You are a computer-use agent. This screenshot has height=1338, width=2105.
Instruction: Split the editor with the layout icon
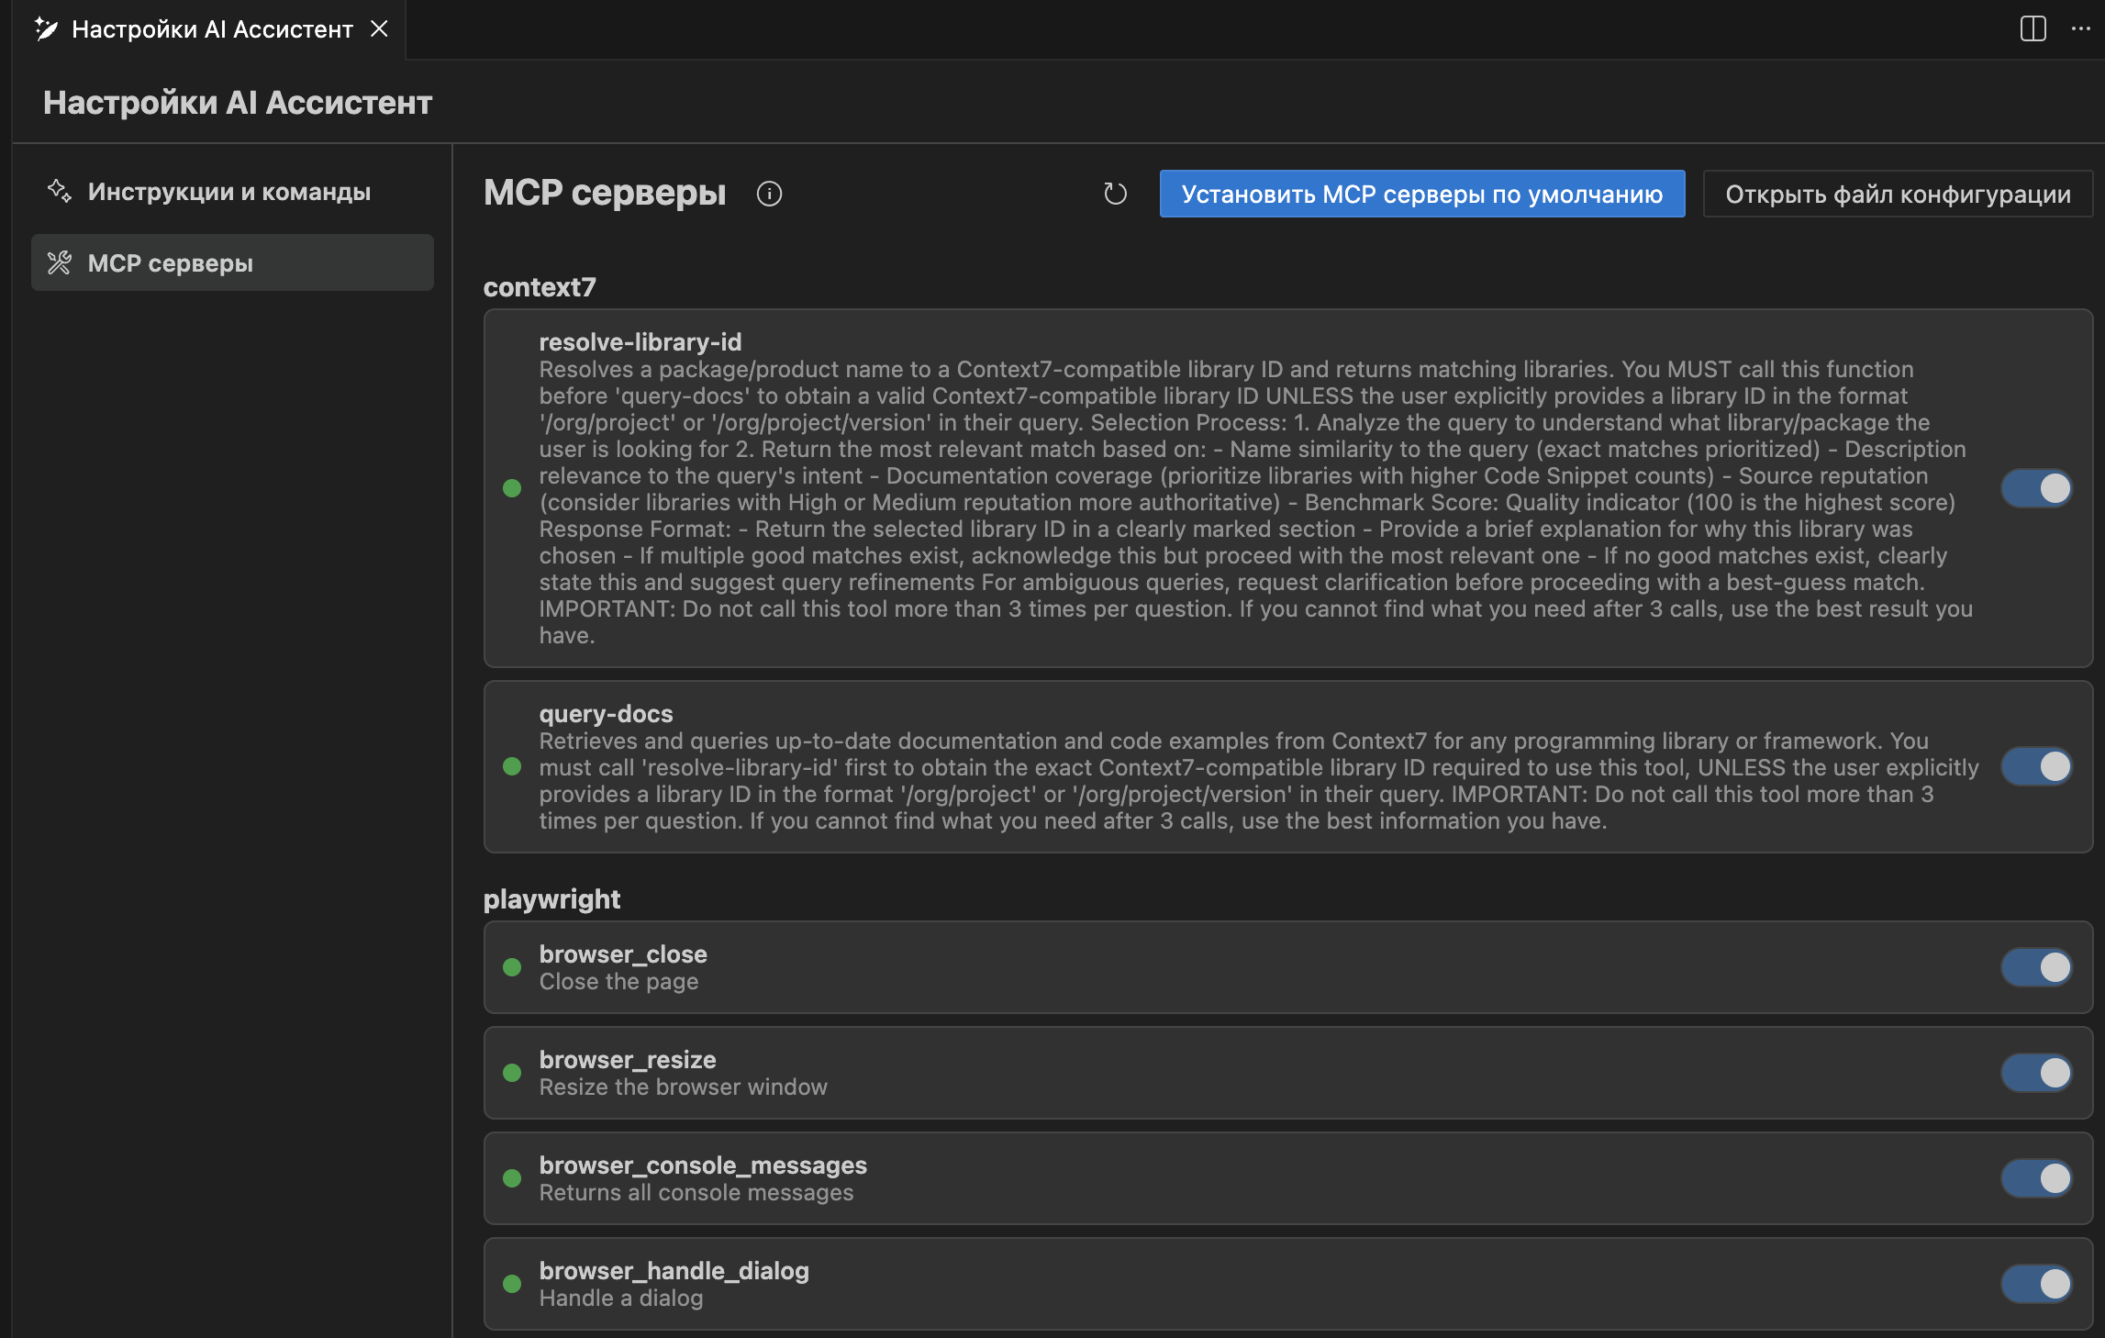point(2033,29)
